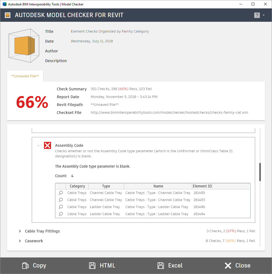Click the magnifier icon for element 181495

[60, 193]
